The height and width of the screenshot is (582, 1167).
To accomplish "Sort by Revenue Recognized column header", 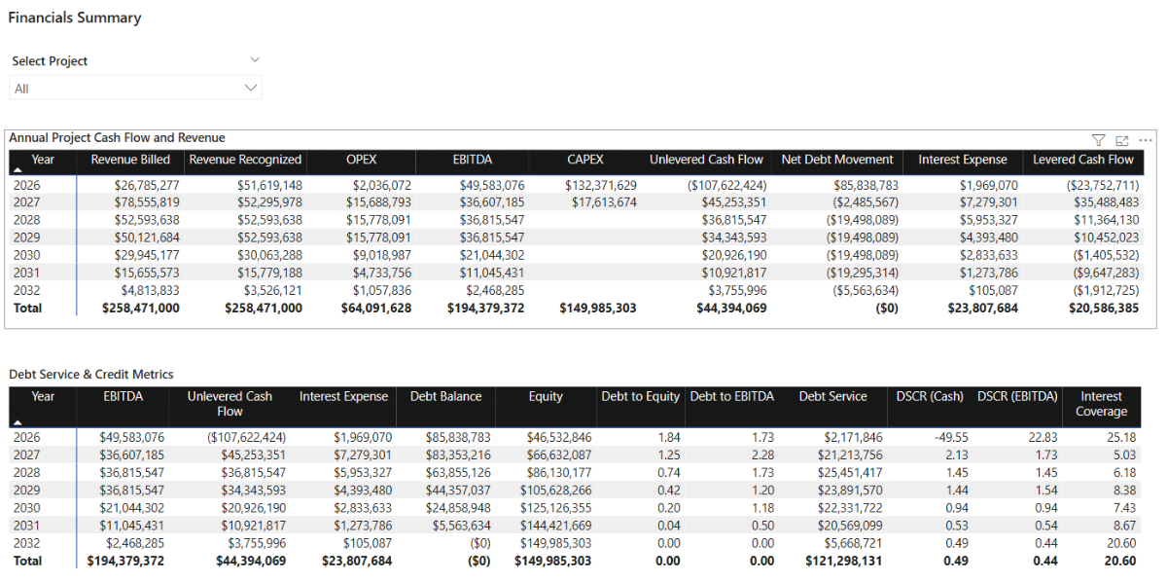I will [x=245, y=160].
